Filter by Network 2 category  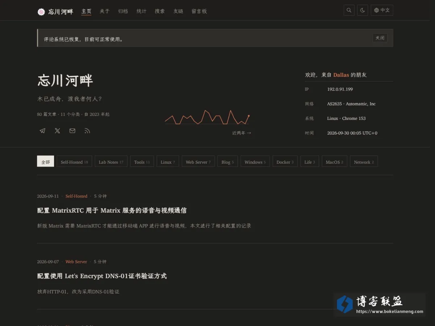364,162
